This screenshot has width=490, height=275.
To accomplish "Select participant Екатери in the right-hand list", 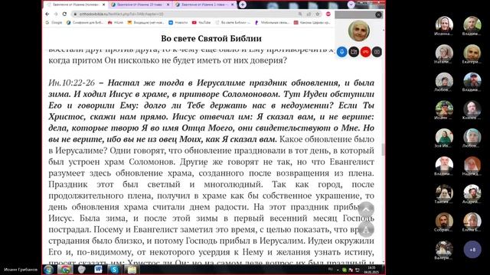I will point(472,53).
